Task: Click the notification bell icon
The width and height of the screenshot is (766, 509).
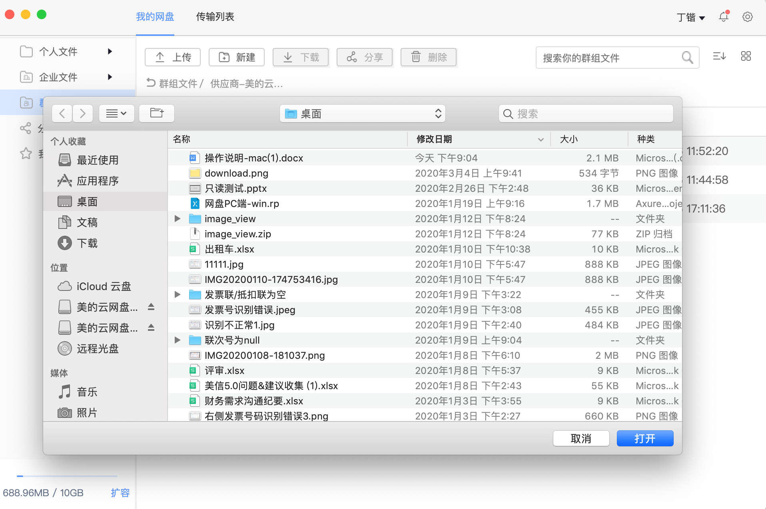Action: (723, 17)
